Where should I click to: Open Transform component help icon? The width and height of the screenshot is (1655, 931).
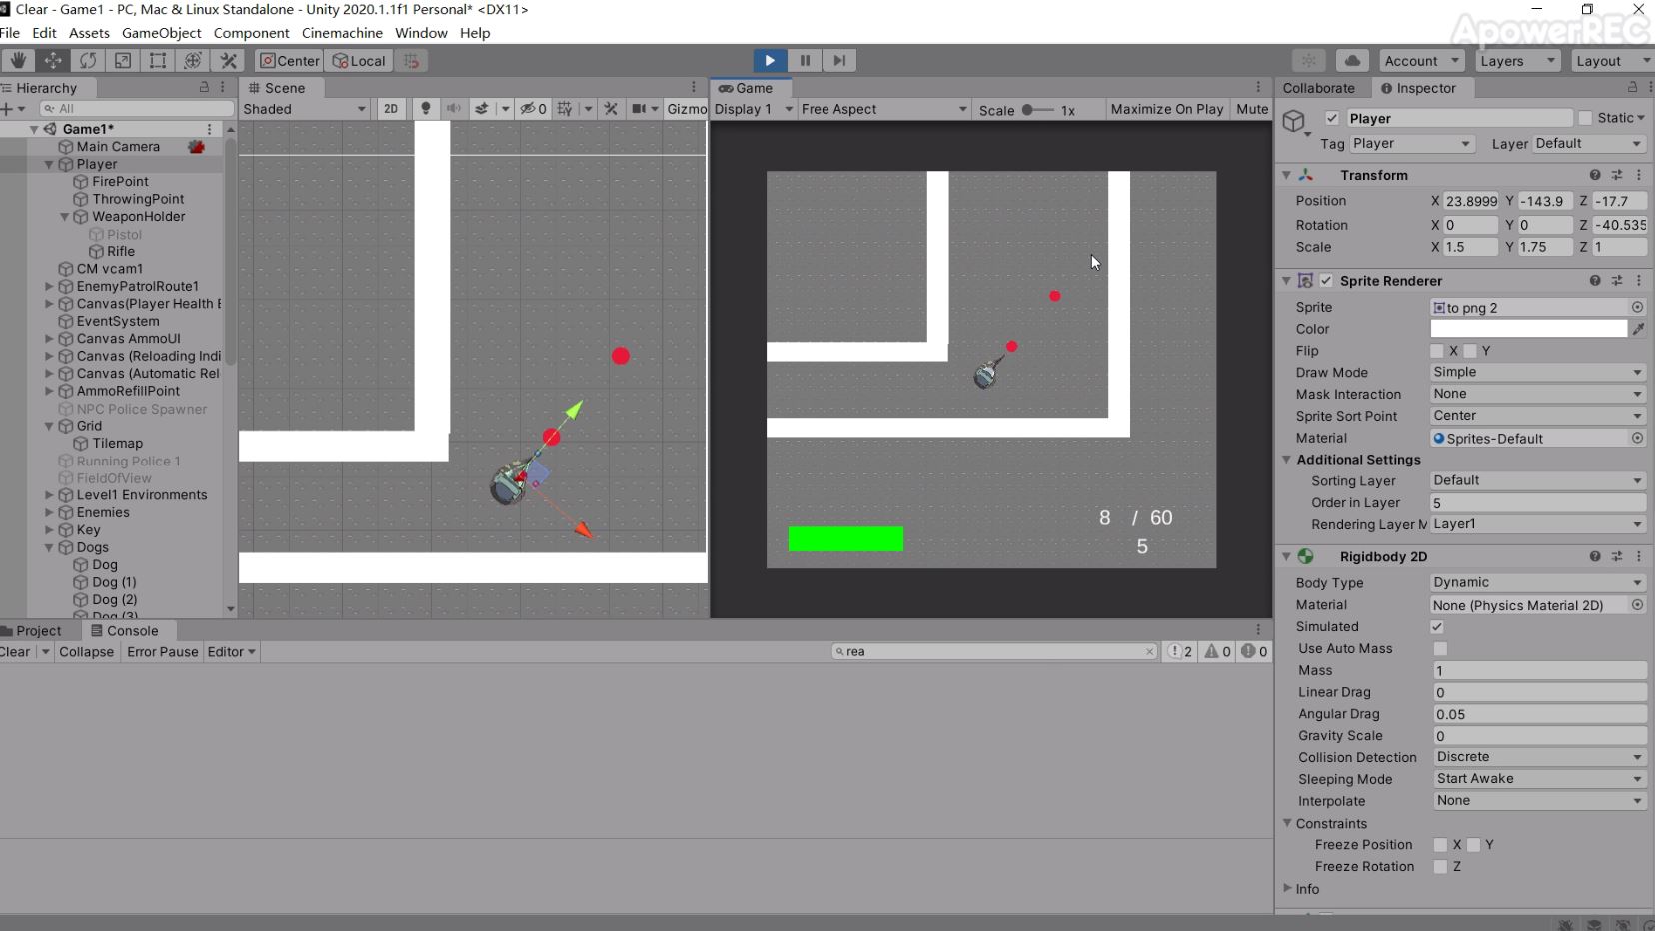[x=1595, y=175]
